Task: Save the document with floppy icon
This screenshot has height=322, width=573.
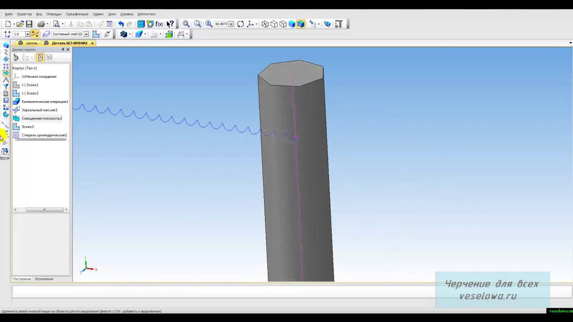Action: 29,24
